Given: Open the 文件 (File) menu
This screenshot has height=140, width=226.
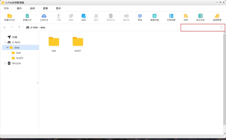Looking at the screenshot, I should point(6,8).
